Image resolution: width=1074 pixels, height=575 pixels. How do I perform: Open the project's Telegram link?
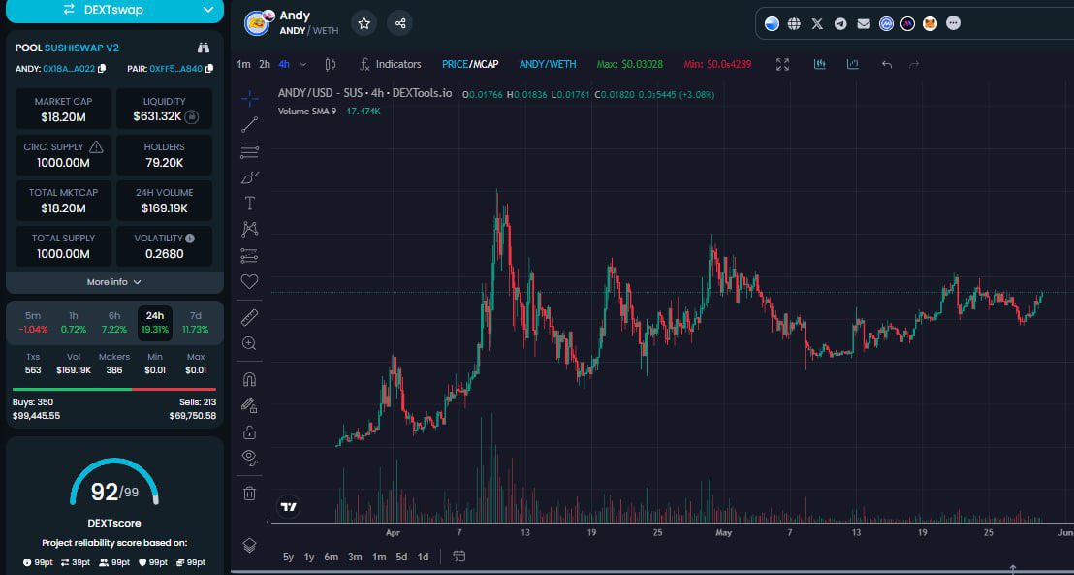pyautogui.click(x=840, y=24)
